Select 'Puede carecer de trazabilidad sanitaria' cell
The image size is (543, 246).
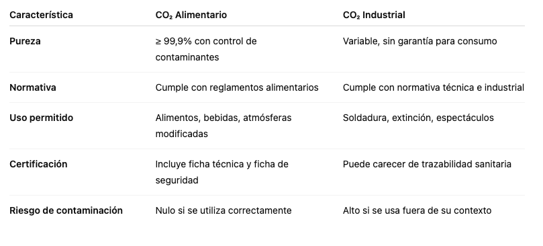click(x=427, y=164)
